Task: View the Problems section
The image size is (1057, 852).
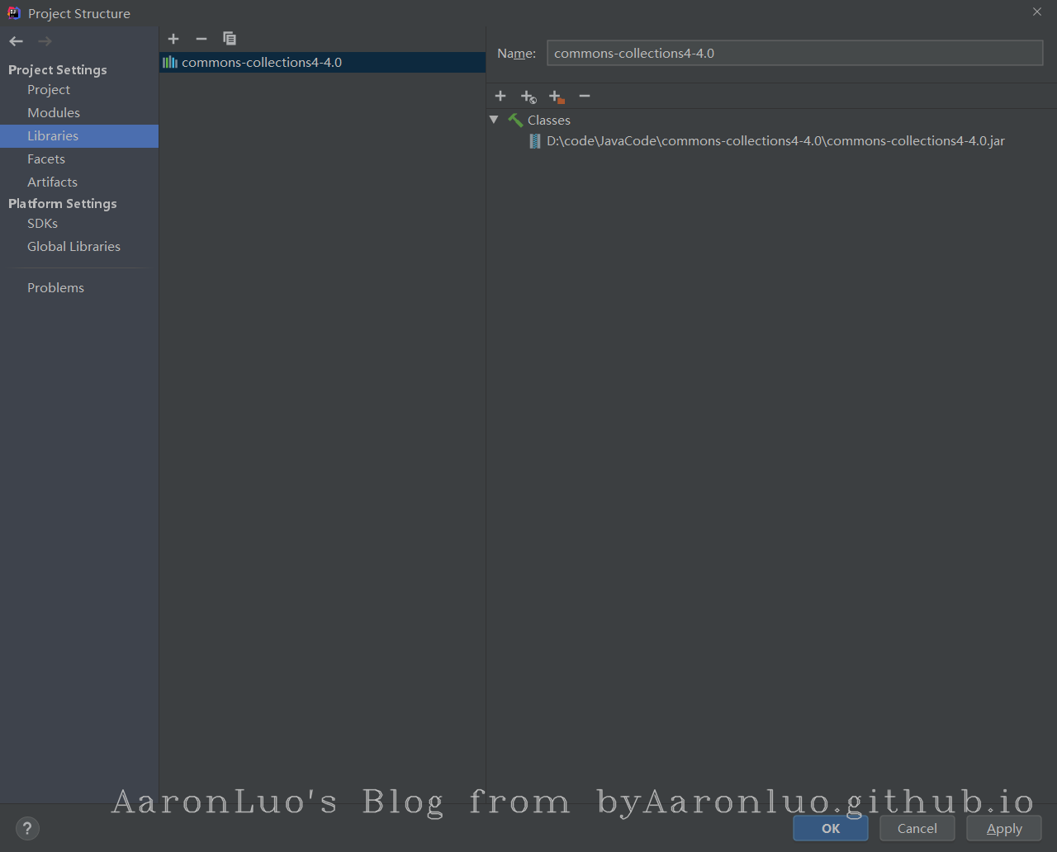Action: coord(55,288)
